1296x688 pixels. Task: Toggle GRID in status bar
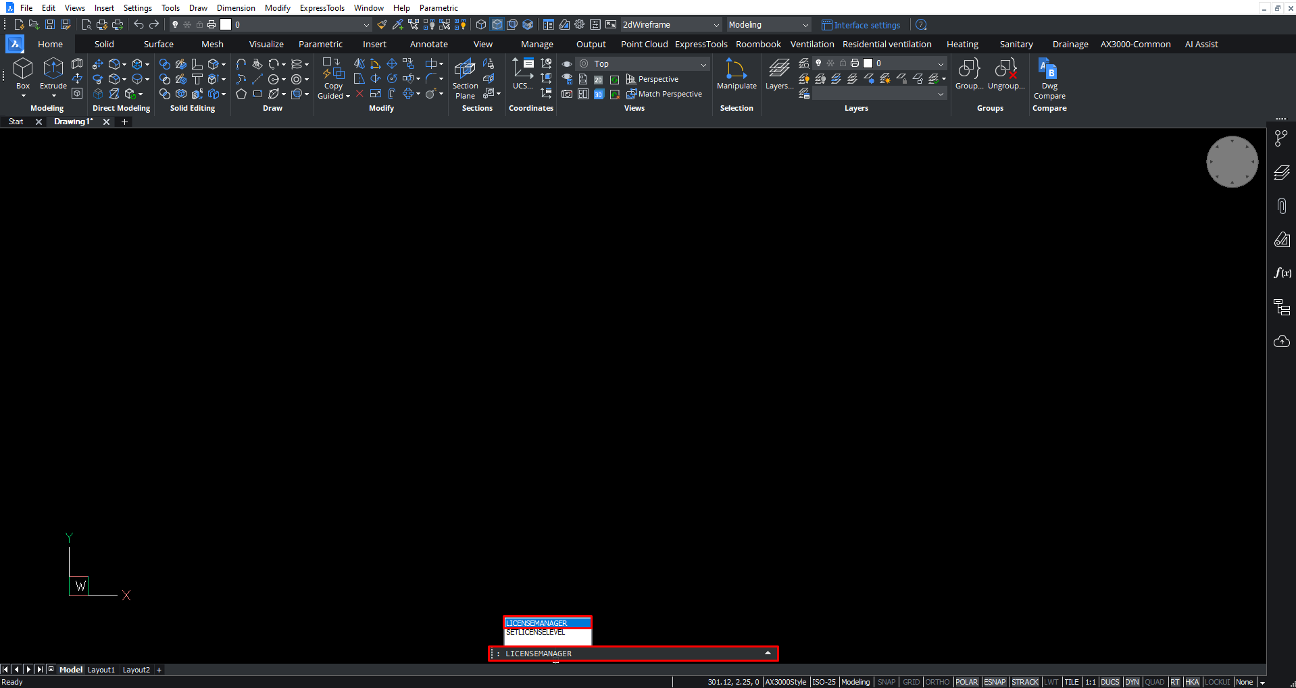911,682
